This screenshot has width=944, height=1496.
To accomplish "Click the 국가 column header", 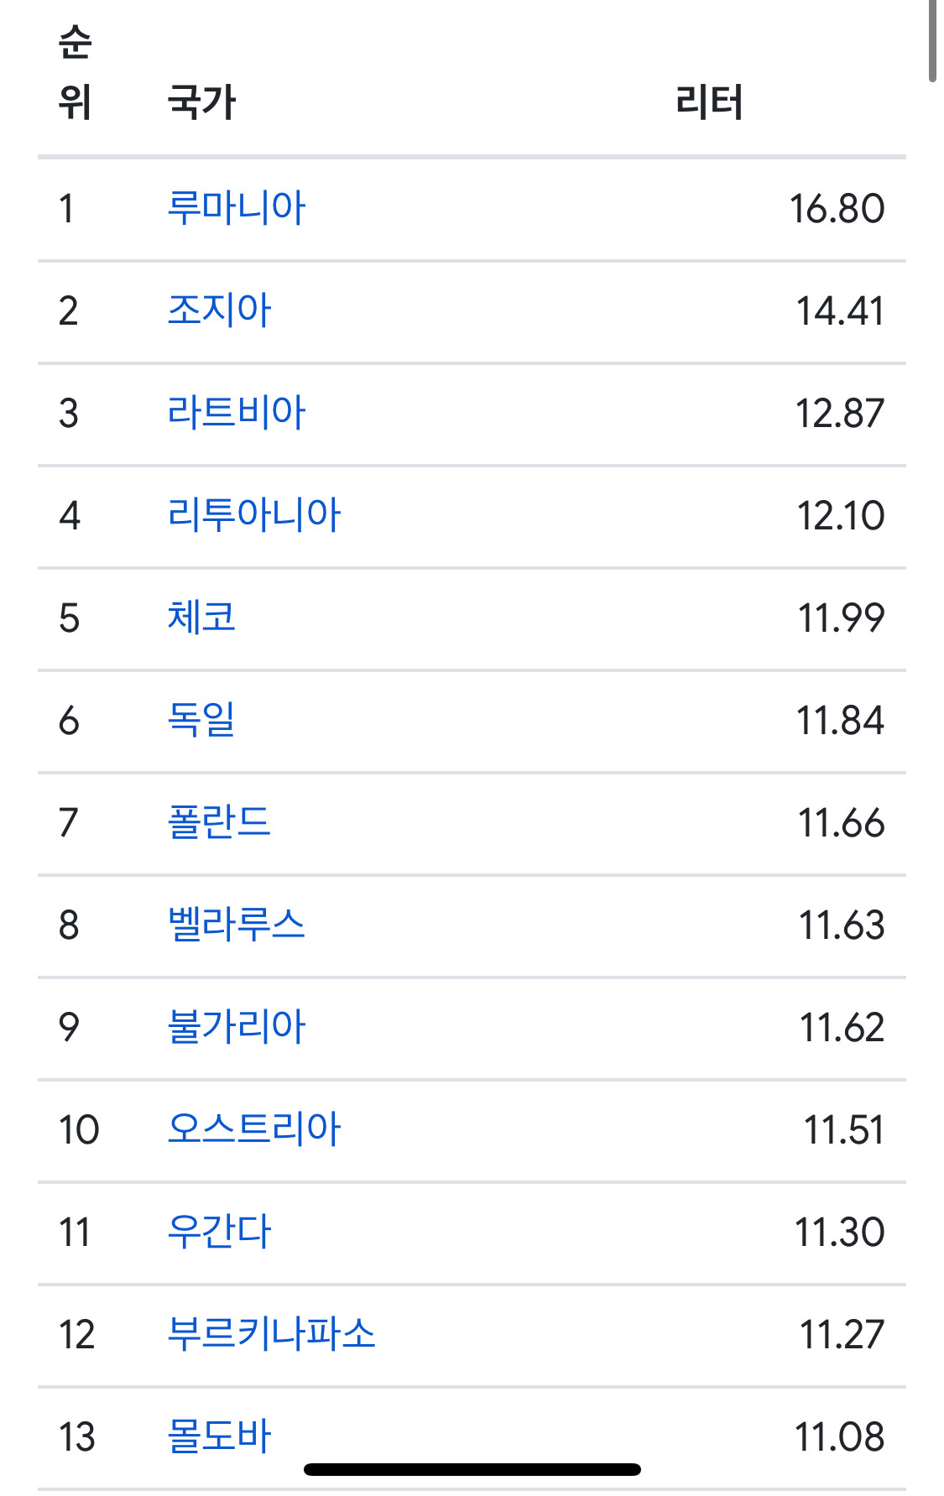I will pos(201,102).
